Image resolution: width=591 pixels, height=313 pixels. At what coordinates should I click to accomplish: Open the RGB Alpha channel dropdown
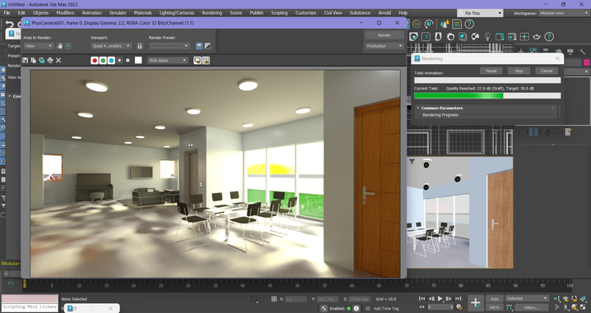tap(168, 60)
